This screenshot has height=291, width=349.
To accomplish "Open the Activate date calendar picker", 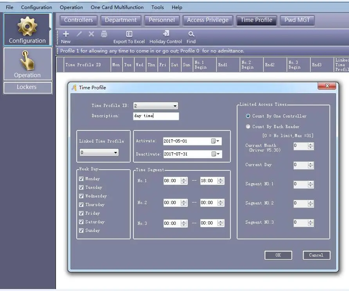I will (215, 141).
